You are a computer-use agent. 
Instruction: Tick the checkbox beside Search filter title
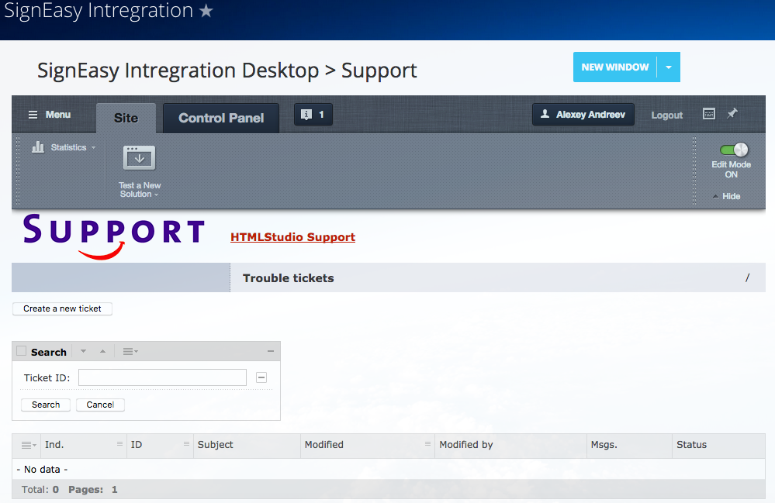click(x=21, y=351)
